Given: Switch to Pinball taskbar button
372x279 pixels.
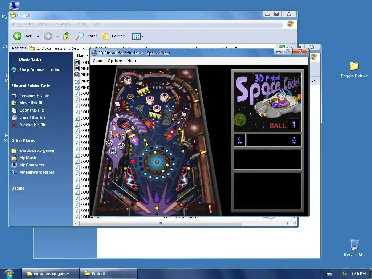Looking at the screenshot, I should (108, 274).
